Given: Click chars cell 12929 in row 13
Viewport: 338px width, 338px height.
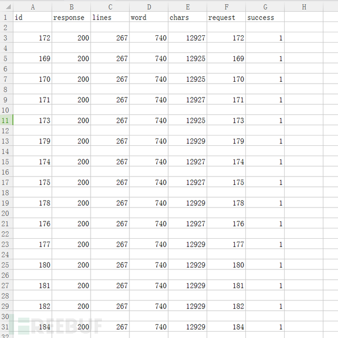Looking at the screenshot, I should tap(188, 141).
